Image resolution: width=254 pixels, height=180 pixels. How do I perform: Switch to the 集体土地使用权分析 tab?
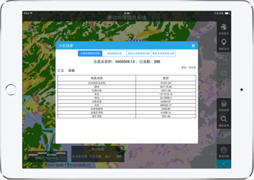[x=164, y=53]
